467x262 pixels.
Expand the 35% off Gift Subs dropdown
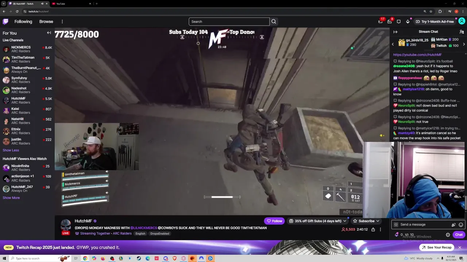pyautogui.click(x=344, y=221)
